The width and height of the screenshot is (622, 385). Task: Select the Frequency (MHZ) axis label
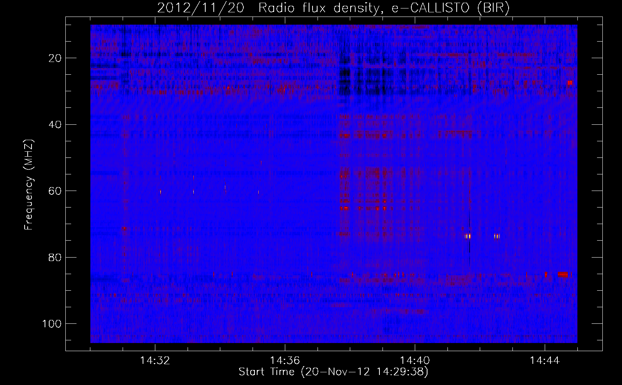click(29, 184)
